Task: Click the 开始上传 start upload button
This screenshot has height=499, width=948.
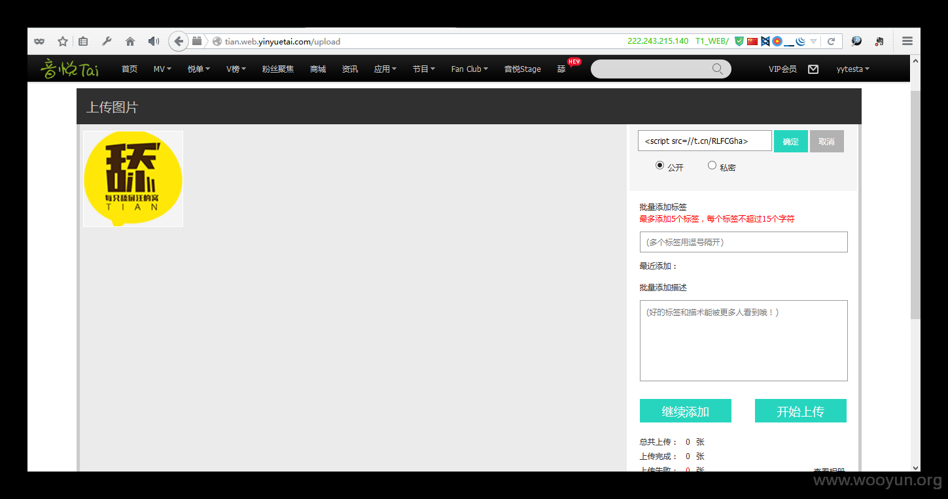Action: [x=801, y=411]
